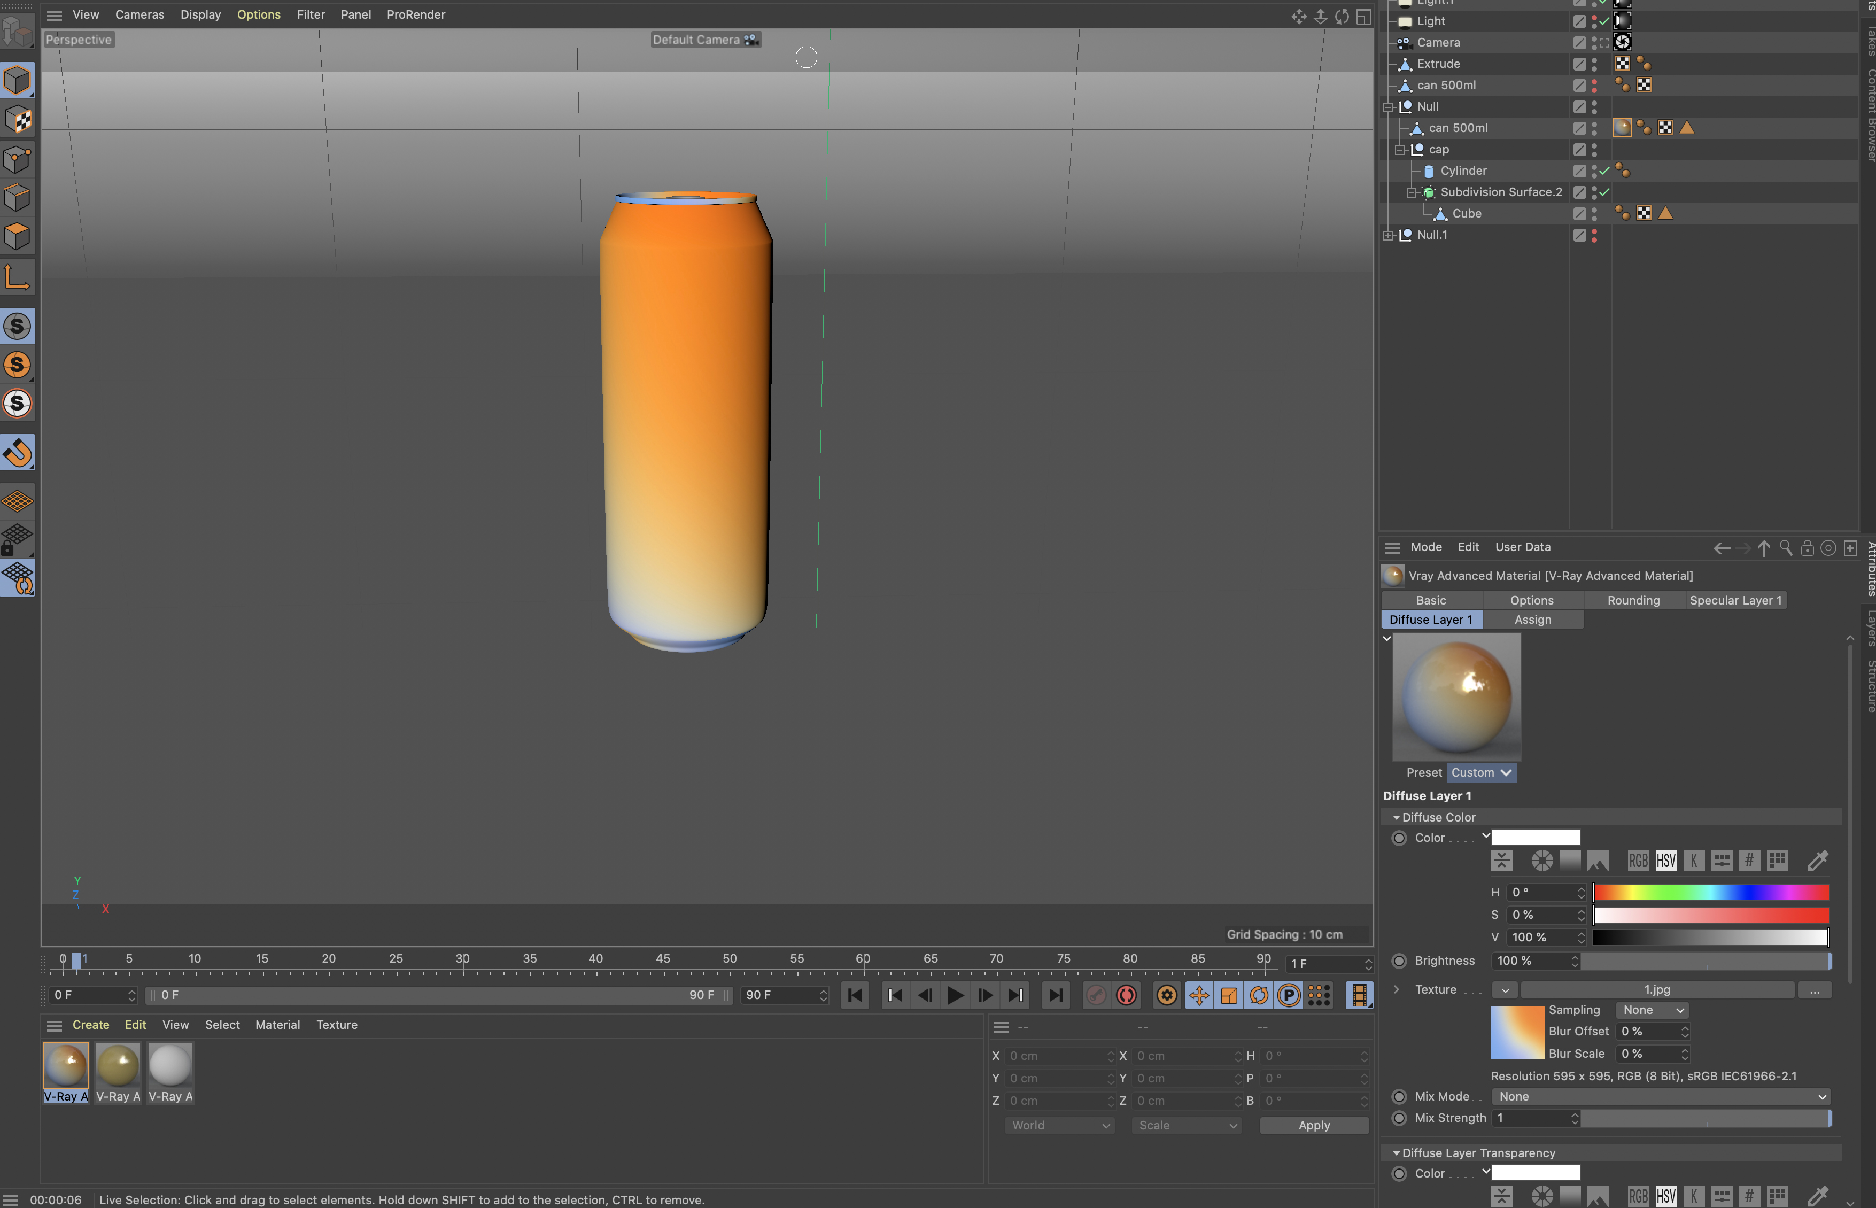Open material manager Create menu
This screenshot has width=1876, height=1208.
point(91,1025)
